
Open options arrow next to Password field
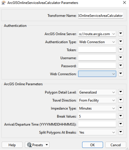(x=121, y=66)
